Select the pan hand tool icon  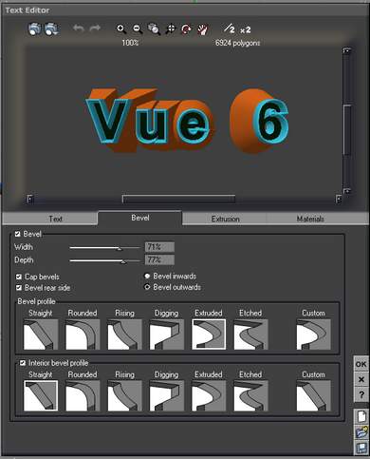pos(202,29)
